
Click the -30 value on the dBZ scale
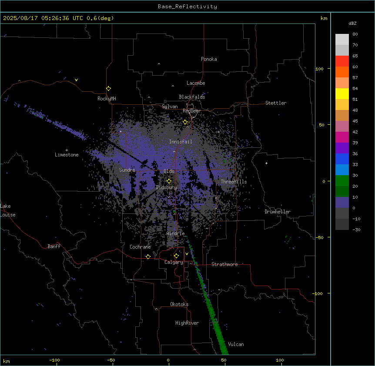(356, 230)
